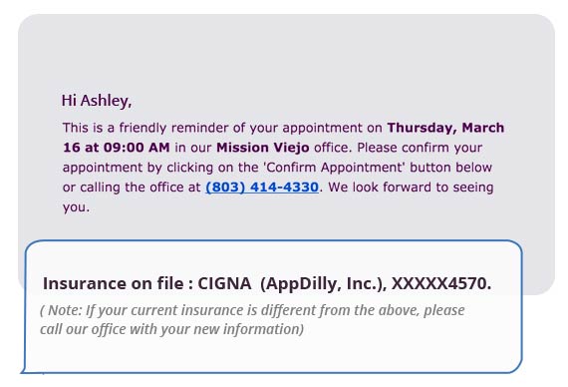Viewport: 568px width, 387px height.
Task: Click the masked ID 'XXXXX4570'
Action: click(x=440, y=283)
